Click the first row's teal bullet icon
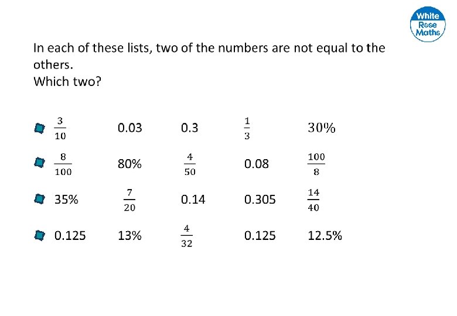Image resolution: width=457 pixels, height=316 pixels. (40, 128)
